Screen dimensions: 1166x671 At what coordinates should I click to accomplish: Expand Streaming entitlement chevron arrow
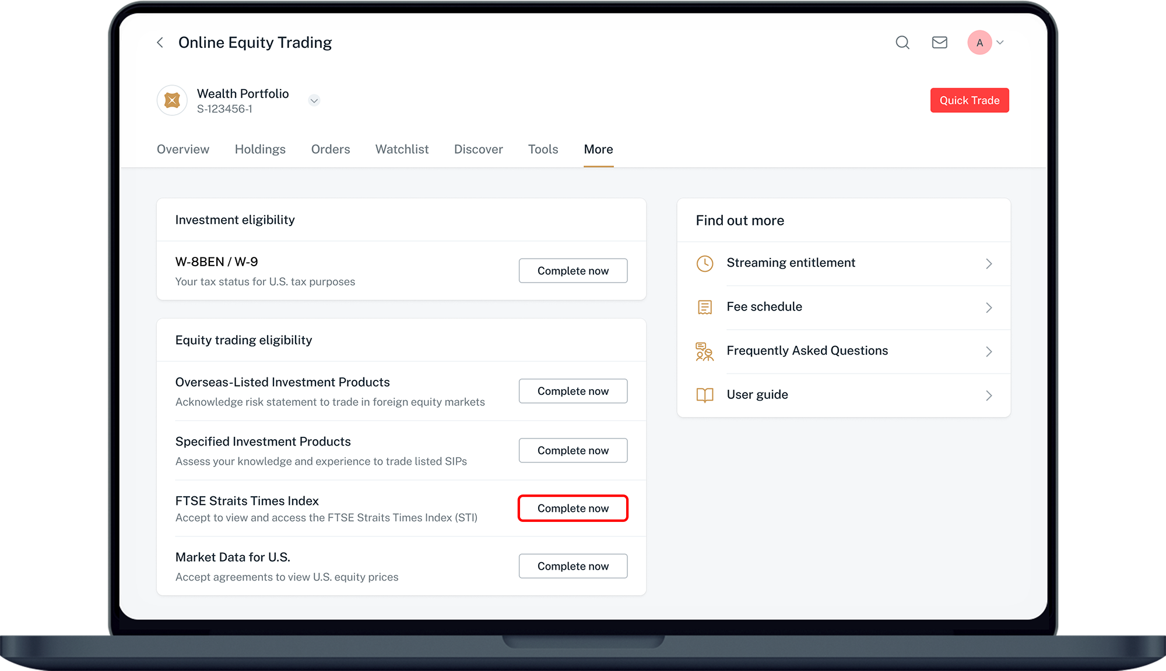click(x=989, y=264)
